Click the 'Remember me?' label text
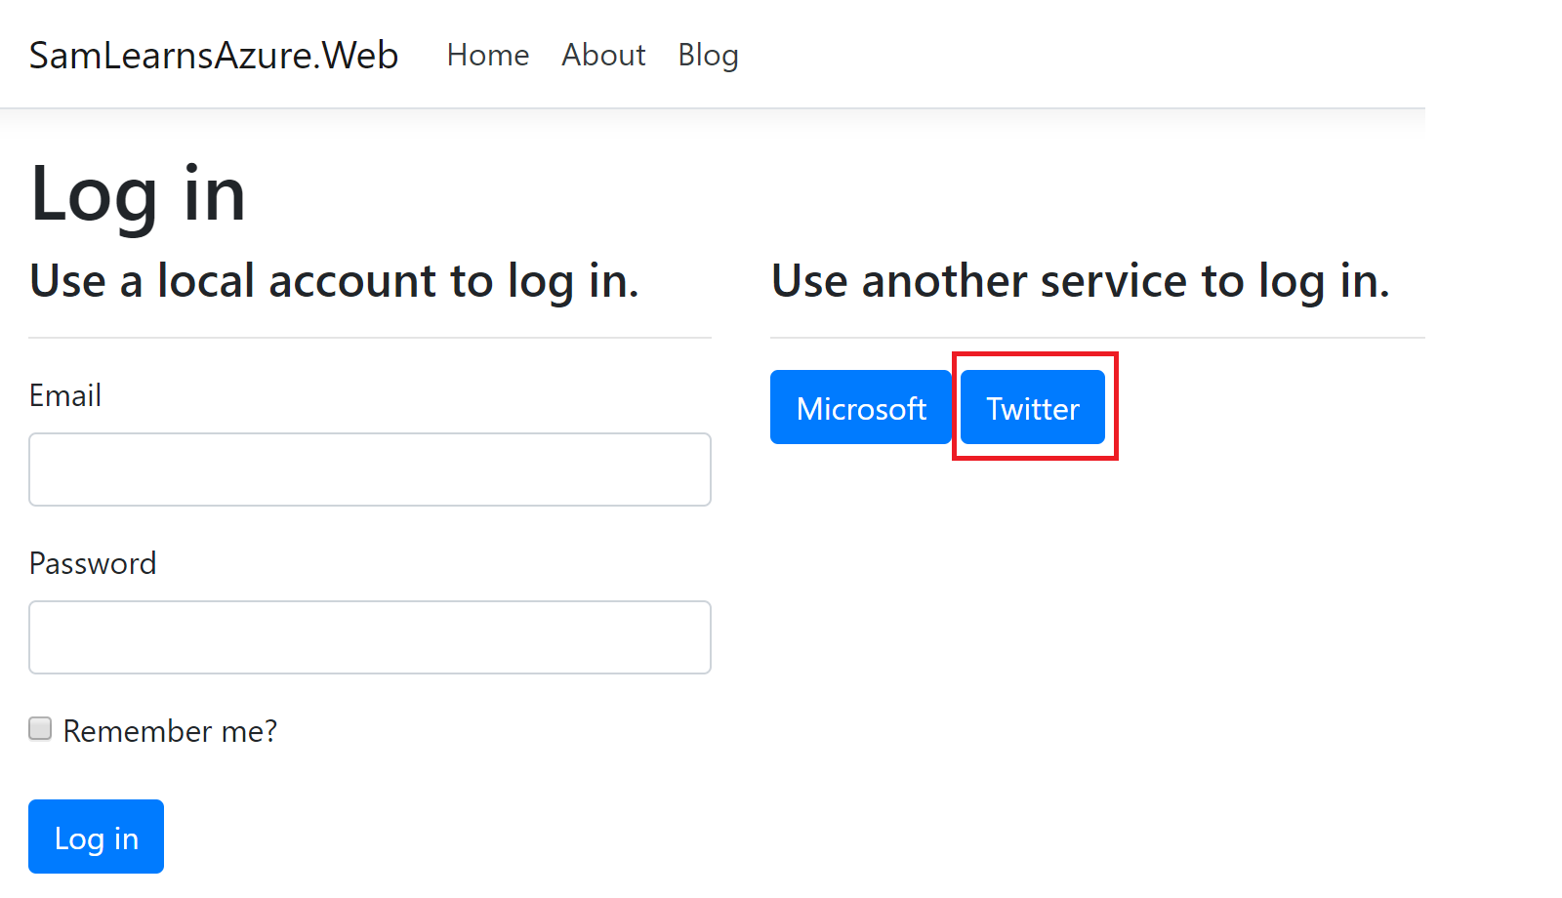1562x898 pixels. point(170,731)
